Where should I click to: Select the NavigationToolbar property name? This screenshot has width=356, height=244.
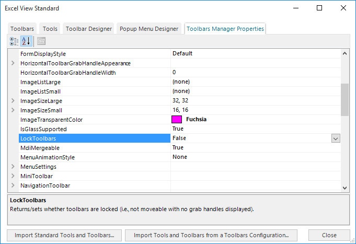[x=45, y=185]
